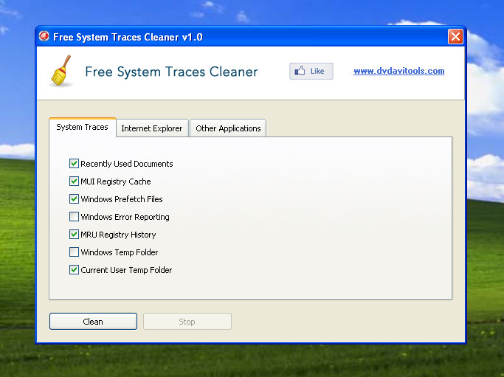Uncheck Recently Used Documents checkbox
Image resolution: width=504 pixels, height=377 pixels.
pyautogui.click(x=74, y=164)
